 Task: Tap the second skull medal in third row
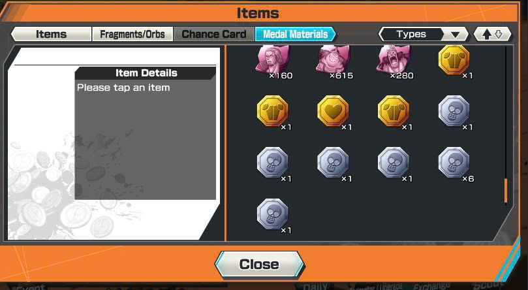333,163
